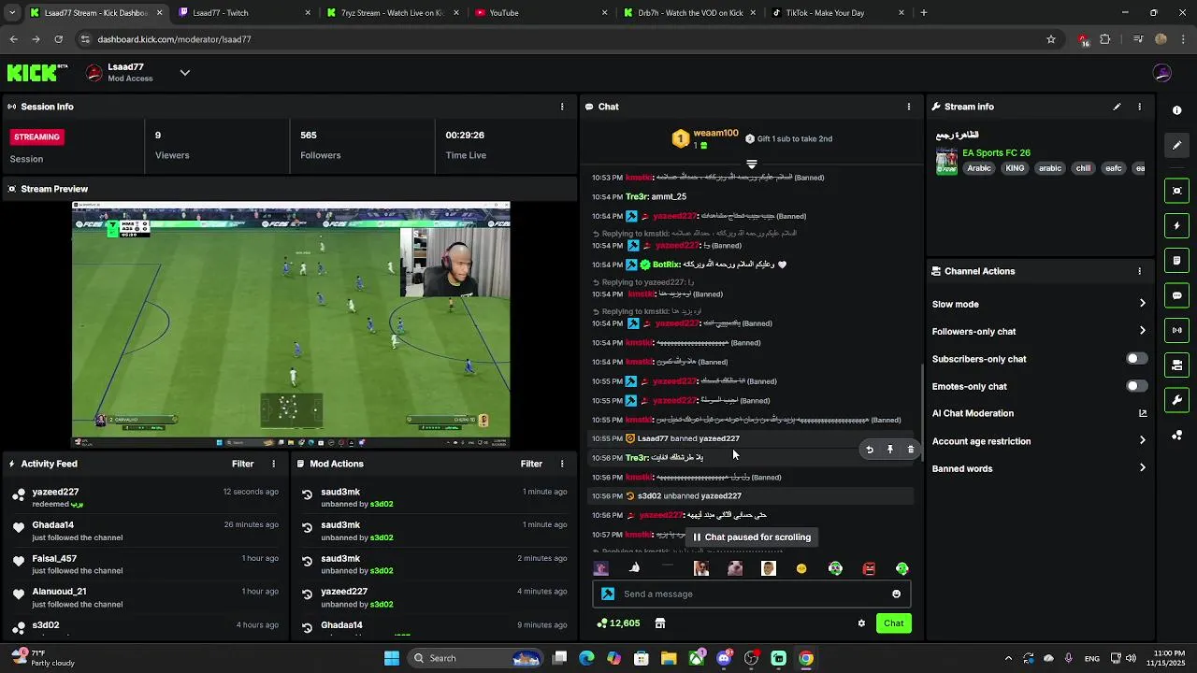The width and height of the screenshot is (1197, 673).
Task: Click the lightning bolt icon in sidebar
Action: pyautogui.click(x=1176, y=225)
